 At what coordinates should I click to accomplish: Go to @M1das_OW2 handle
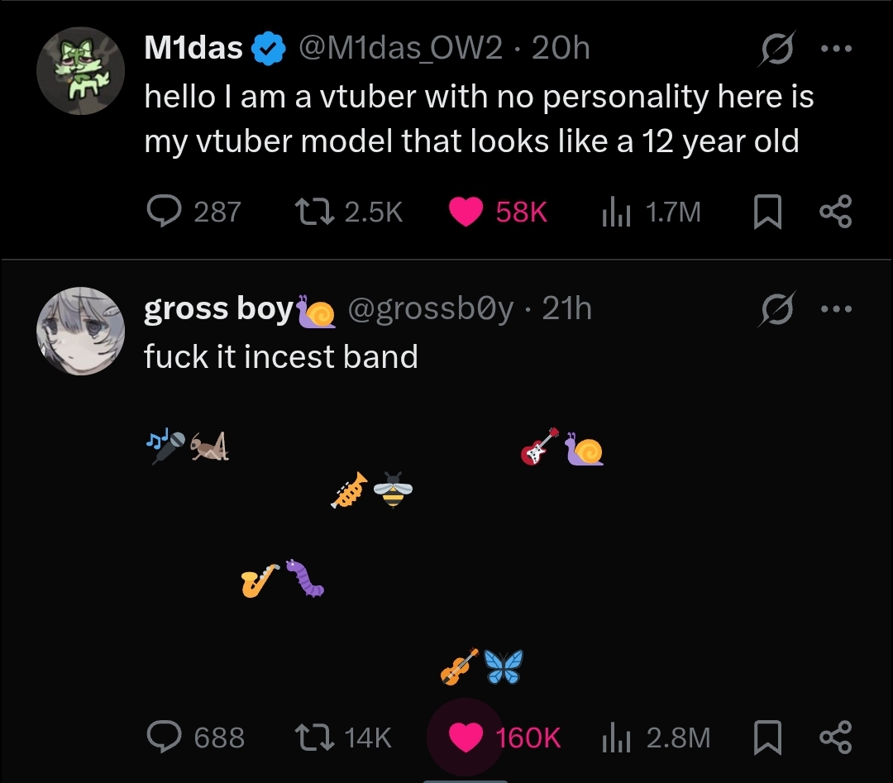399,49
